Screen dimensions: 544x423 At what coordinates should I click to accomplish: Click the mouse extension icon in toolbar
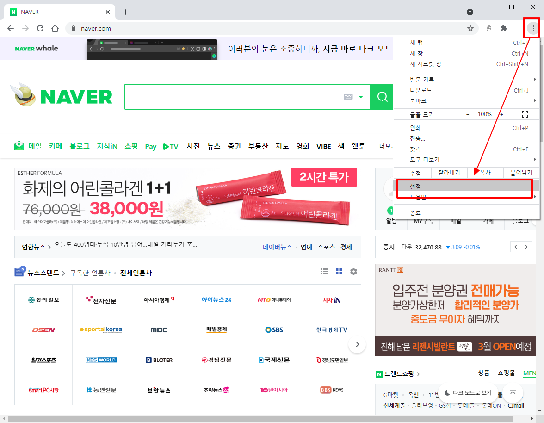click(x=489, y=28)
